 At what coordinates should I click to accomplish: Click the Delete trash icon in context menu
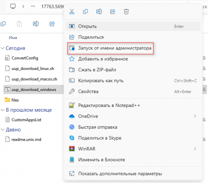pos(126,11)
